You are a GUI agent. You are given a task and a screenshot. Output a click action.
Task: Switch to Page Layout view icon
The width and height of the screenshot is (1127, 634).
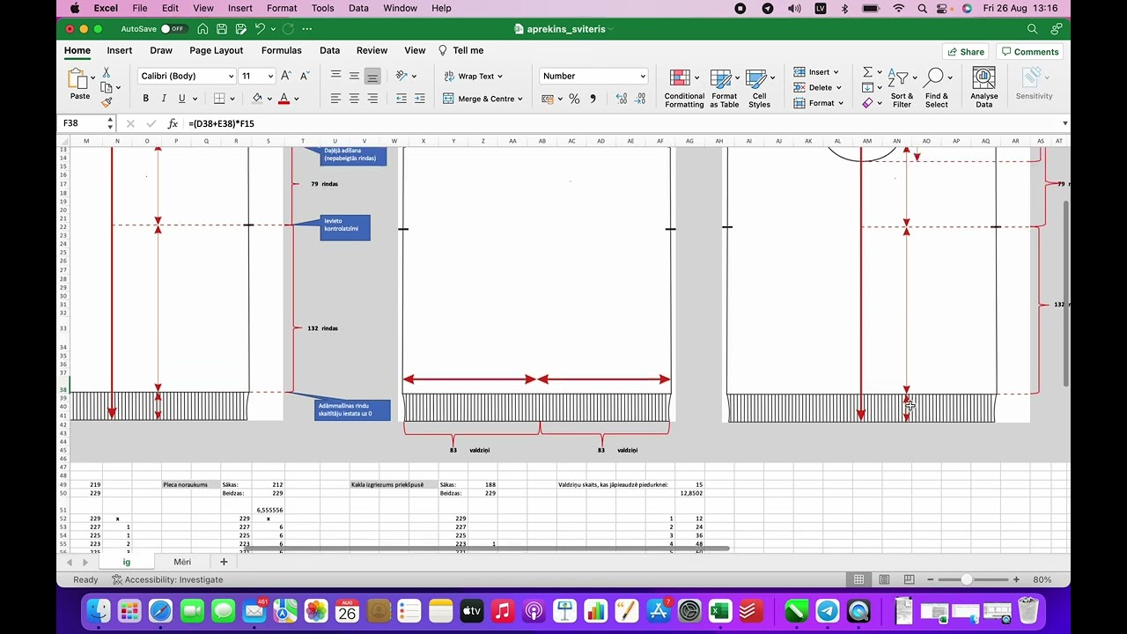884,579
